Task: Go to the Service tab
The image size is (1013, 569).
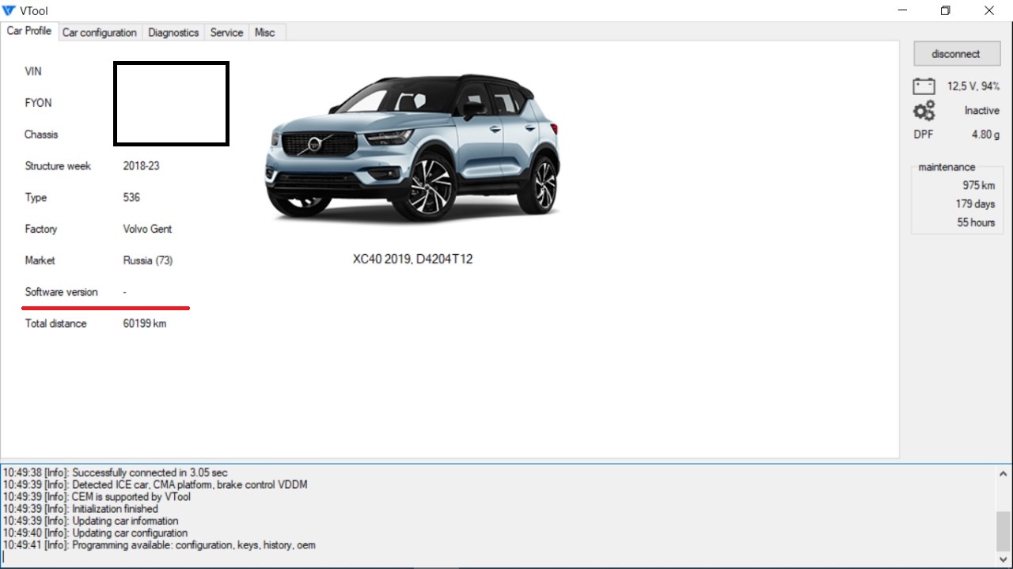Action: pyautogui.click(x=226, y=32)
